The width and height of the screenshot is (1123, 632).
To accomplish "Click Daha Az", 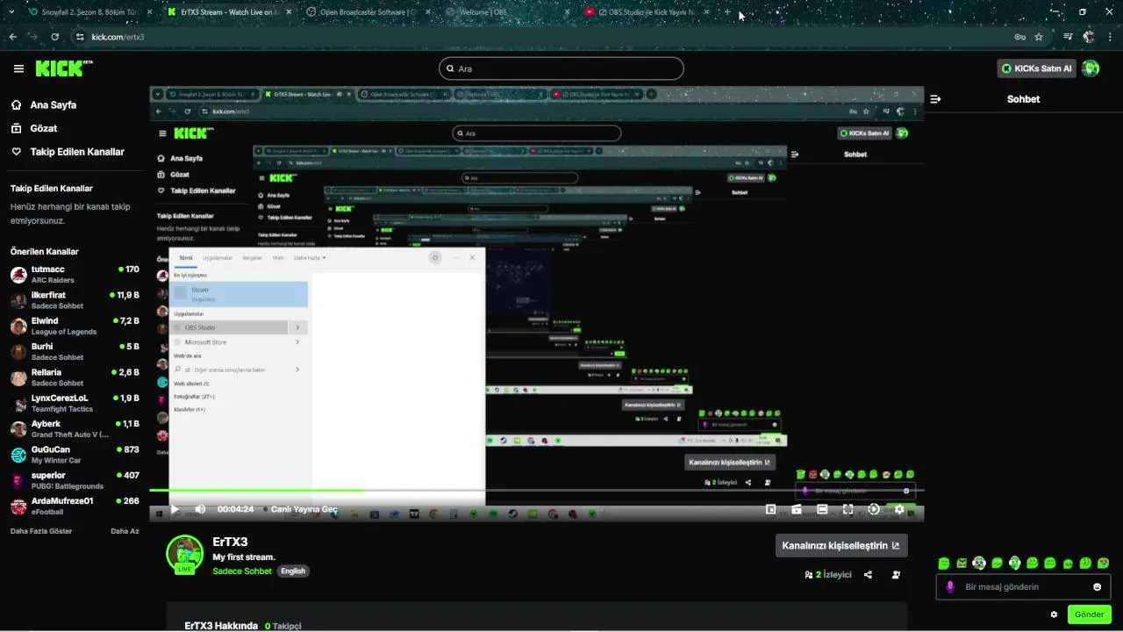I will click(x=125, y=531).
